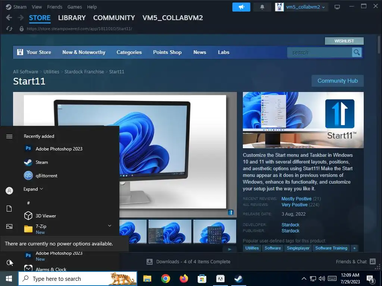
Task: Open Google Chrome on the taskbar
Action: pos(165,279)
